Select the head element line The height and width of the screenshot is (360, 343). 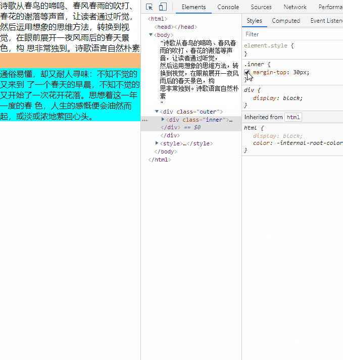[x=176, y=27]
